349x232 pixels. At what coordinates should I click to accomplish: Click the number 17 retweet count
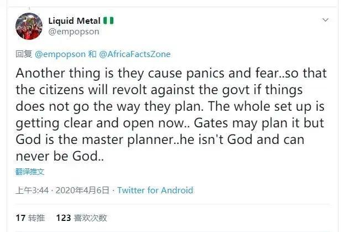[20, 218]
